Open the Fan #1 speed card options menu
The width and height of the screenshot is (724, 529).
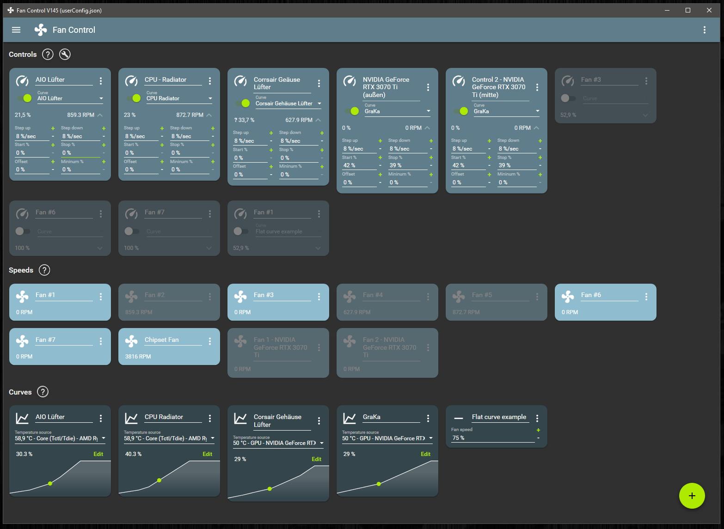tap(101, 297)
